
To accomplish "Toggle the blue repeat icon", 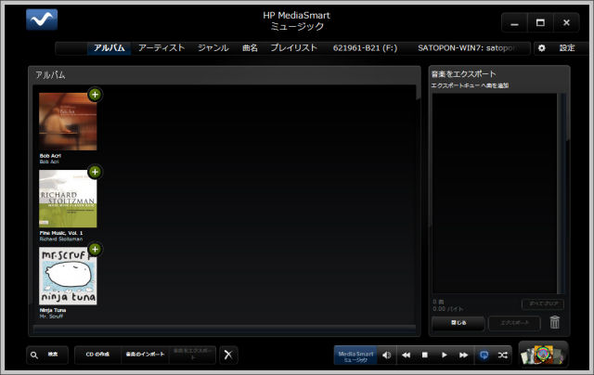I will (484, 356).
